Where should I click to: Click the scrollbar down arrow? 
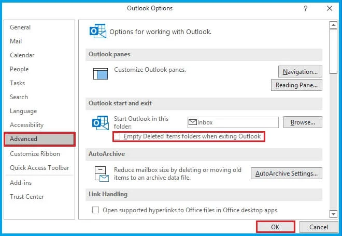click(333, 214)
